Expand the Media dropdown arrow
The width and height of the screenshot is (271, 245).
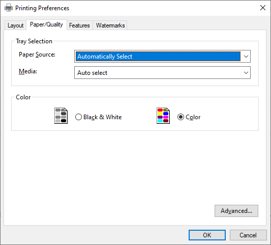click(x=246, y=73)
